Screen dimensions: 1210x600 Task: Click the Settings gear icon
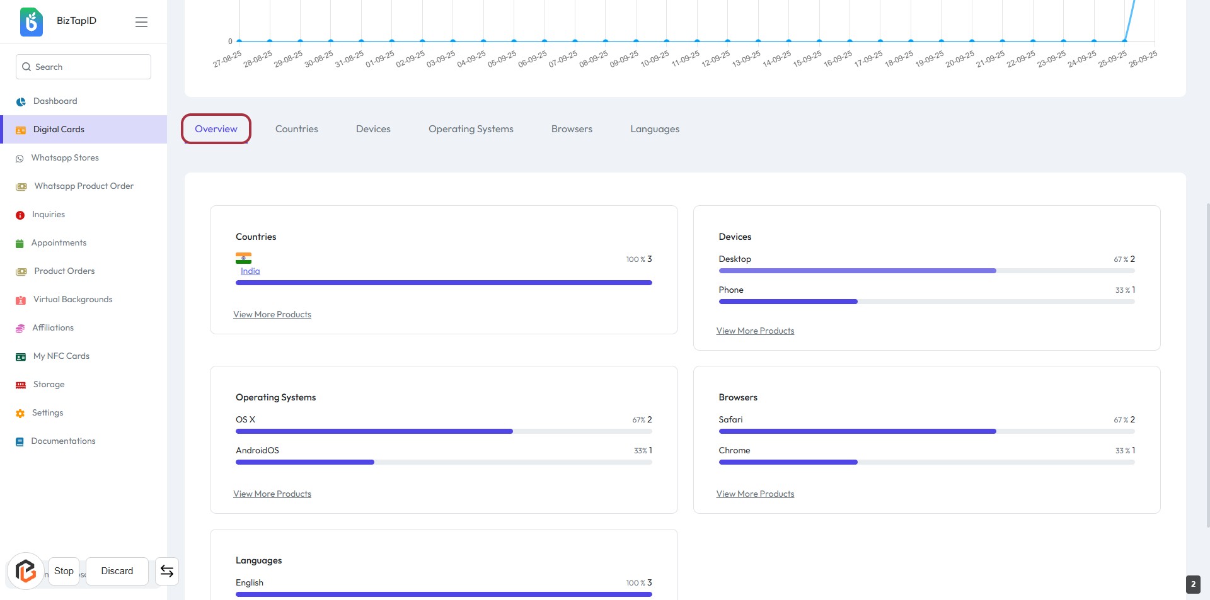click(20, 414)
